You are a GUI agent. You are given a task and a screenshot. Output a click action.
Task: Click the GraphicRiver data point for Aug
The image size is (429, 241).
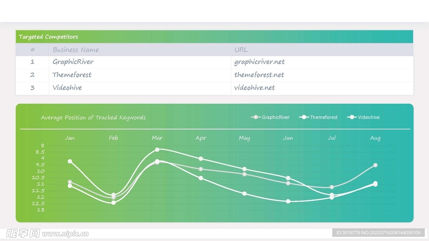pos(375,165)
